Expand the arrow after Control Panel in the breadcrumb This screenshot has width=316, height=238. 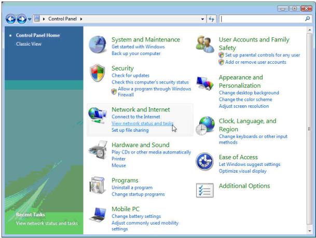[x=81, y=19]
